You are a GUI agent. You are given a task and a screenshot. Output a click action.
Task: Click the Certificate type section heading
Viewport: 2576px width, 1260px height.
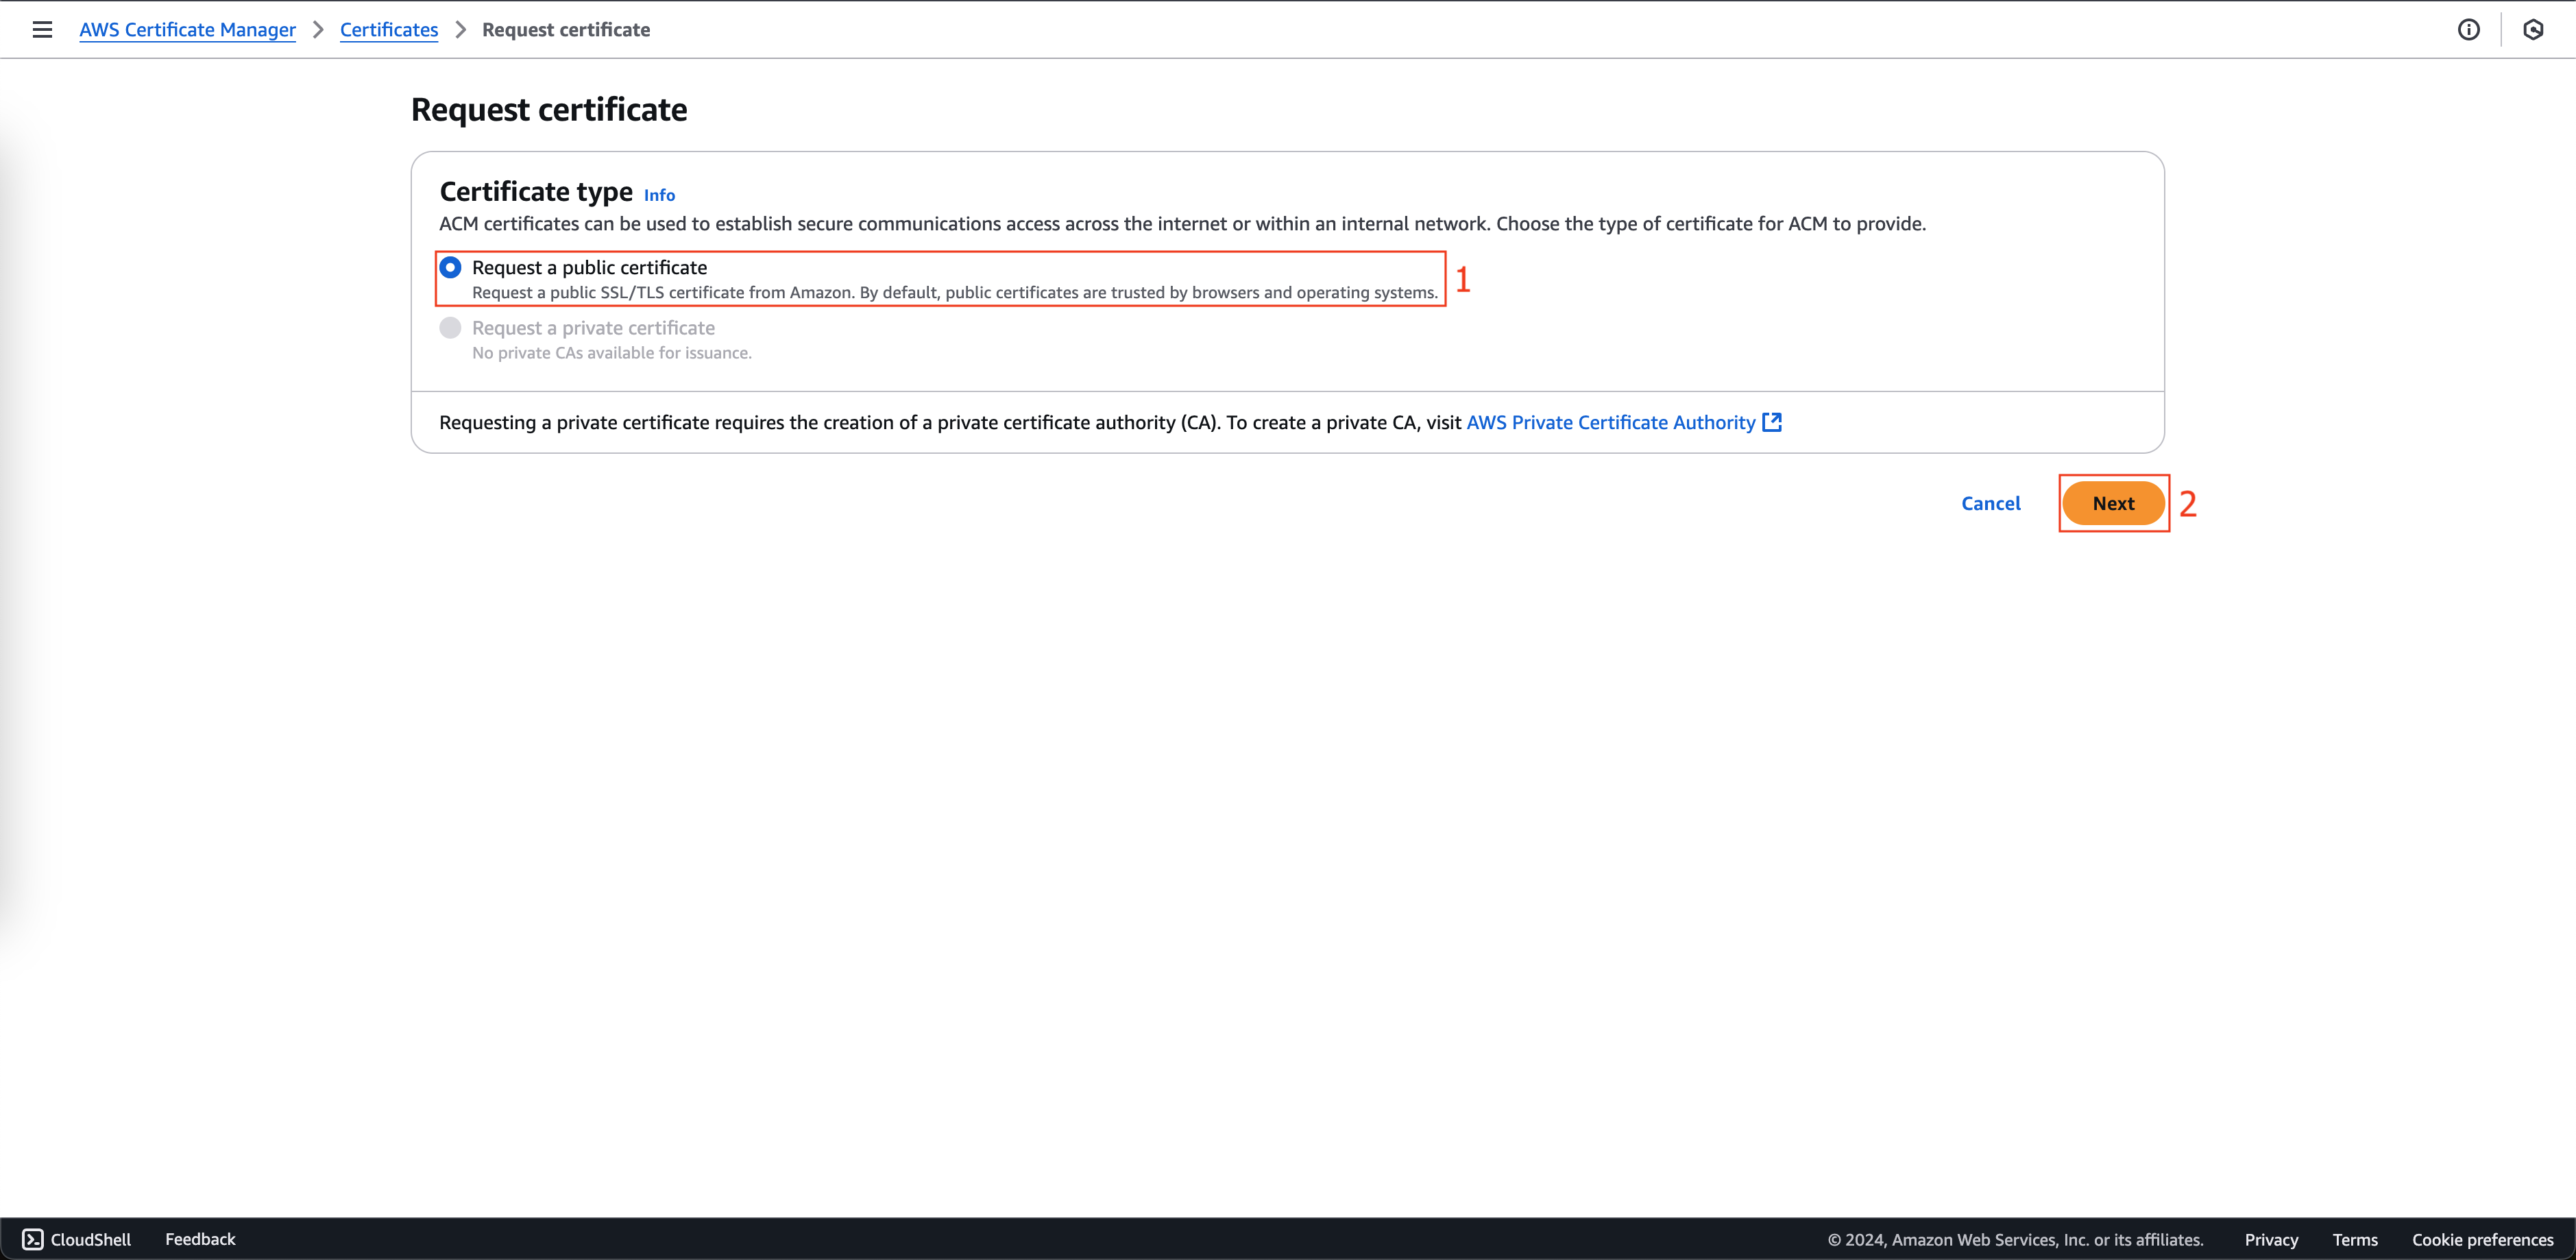point(536,191)
